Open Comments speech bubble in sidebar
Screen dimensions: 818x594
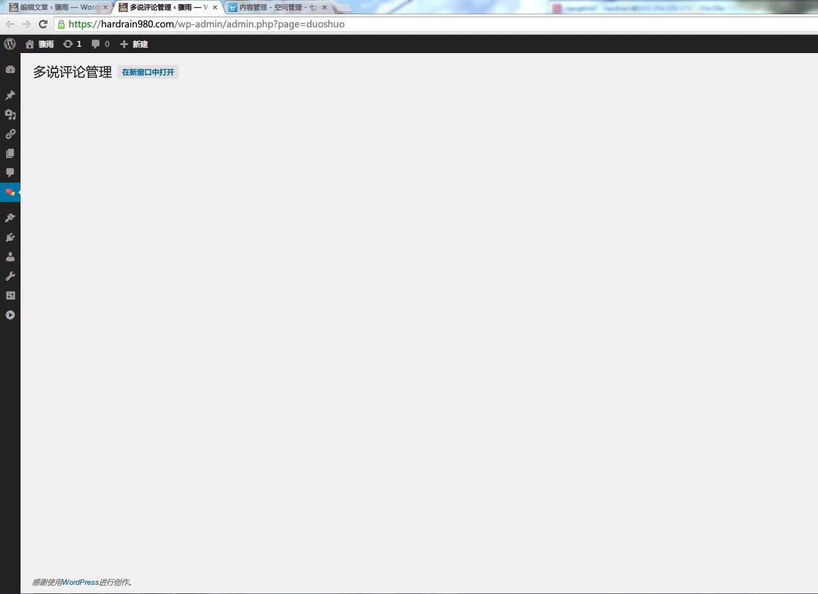tap(10, 173)
